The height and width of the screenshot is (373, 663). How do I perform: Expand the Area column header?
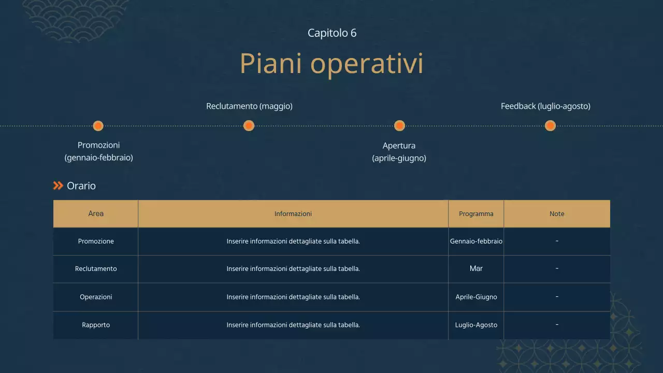[95, 213]
